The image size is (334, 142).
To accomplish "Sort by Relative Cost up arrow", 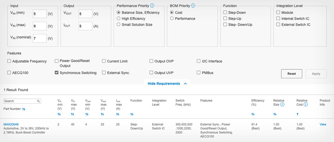I will tap(298, 114).
